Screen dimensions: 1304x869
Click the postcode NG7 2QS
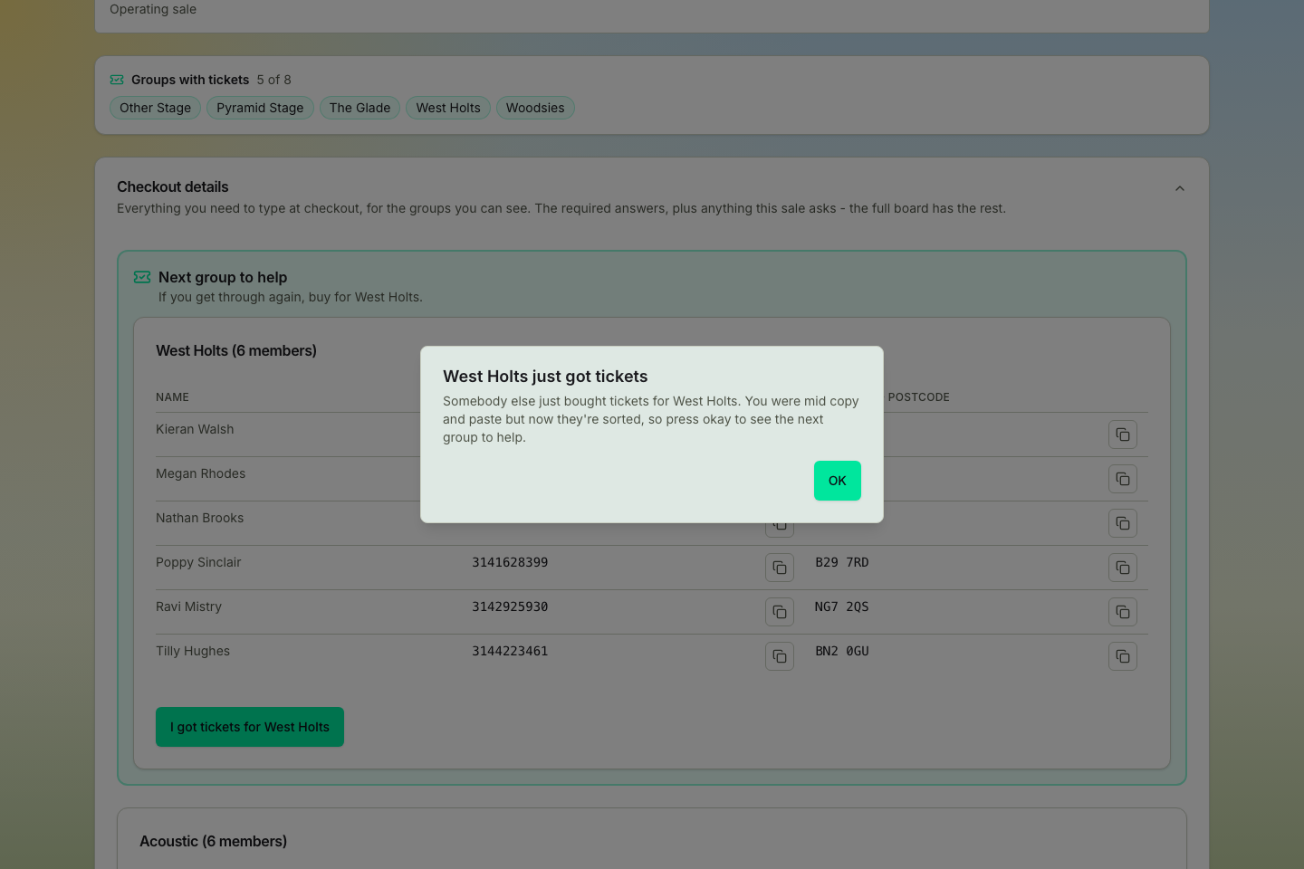(x=842, y=606)
